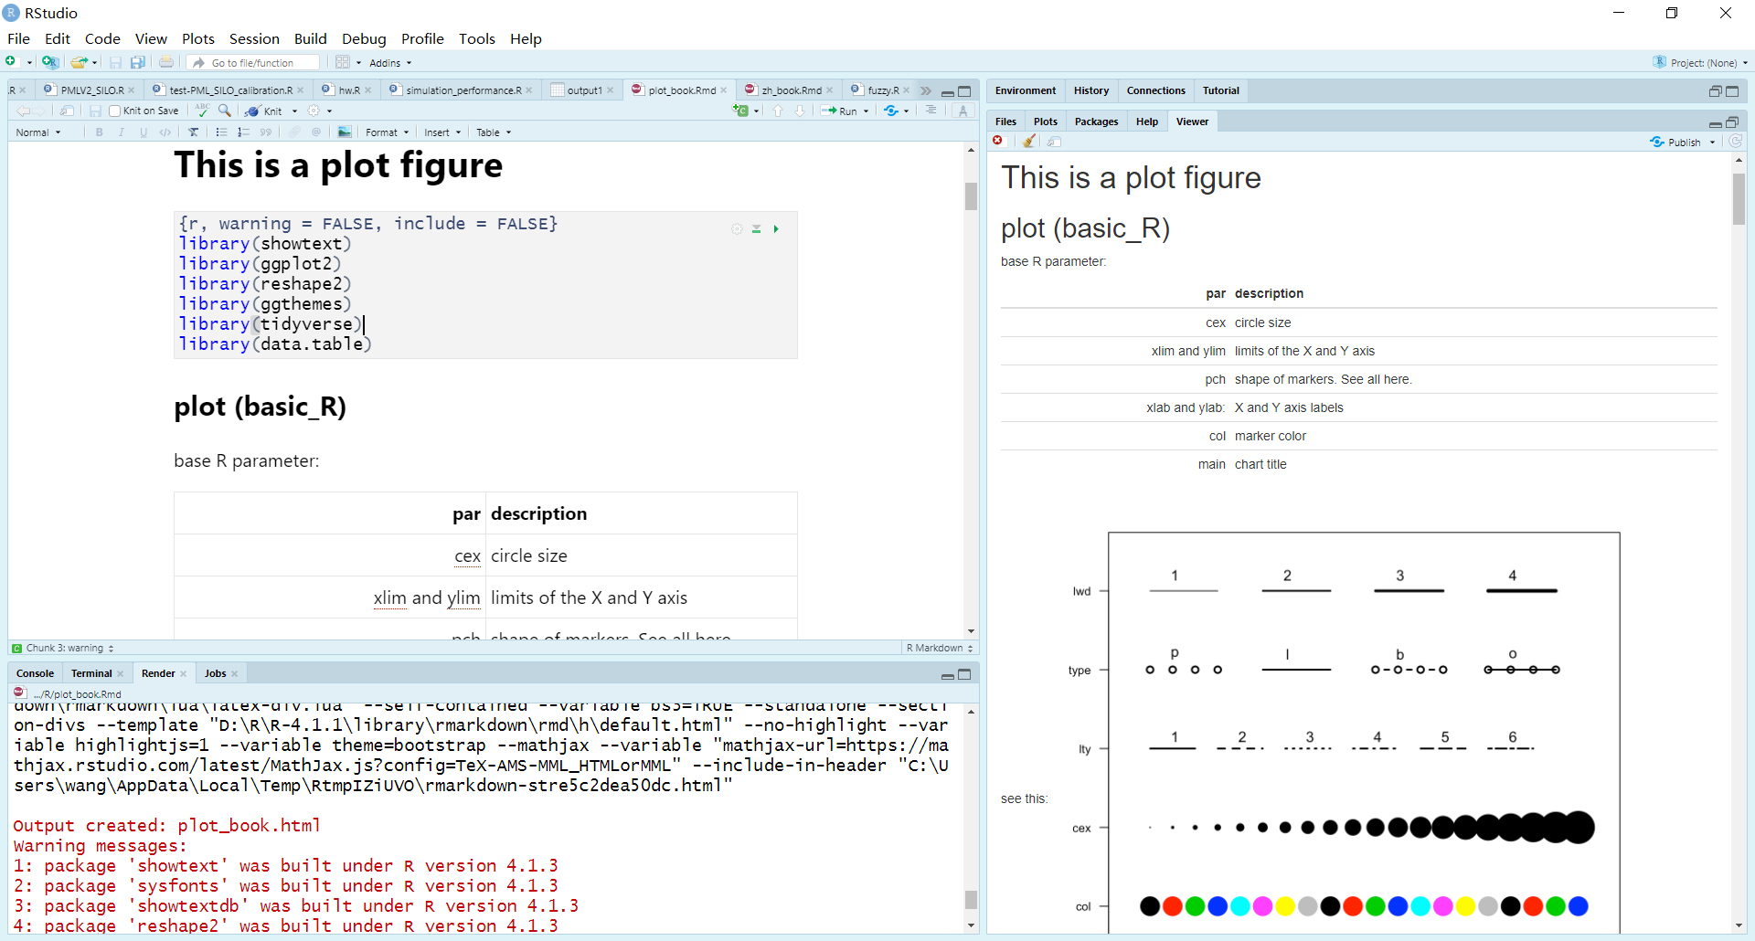Screen dimensions: 1755x941
Task: Open the Environment tab
Action: tap(1026, 90)
